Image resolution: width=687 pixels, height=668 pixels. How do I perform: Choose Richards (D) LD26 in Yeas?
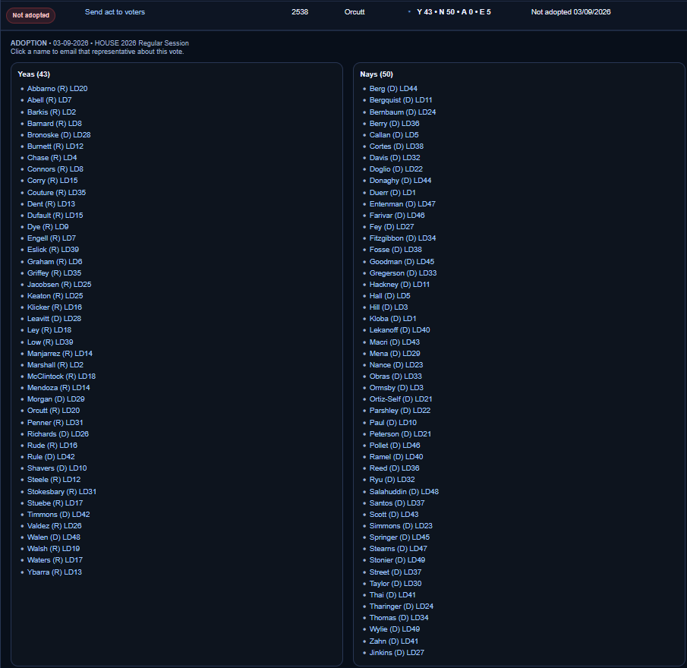click(x=58, y=434)
